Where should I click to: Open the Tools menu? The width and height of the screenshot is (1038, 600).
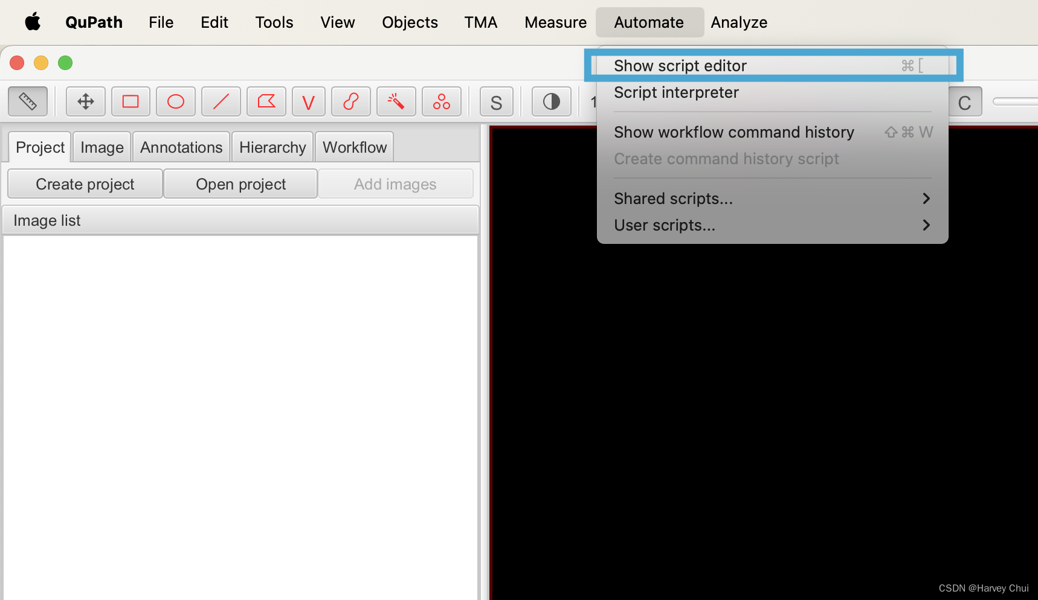pos(274,22)
